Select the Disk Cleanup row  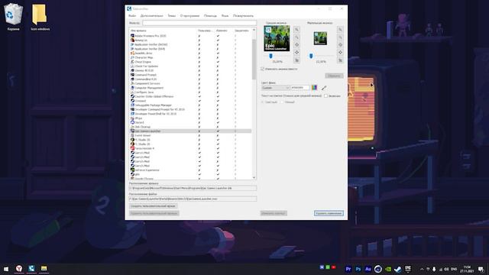190,127
